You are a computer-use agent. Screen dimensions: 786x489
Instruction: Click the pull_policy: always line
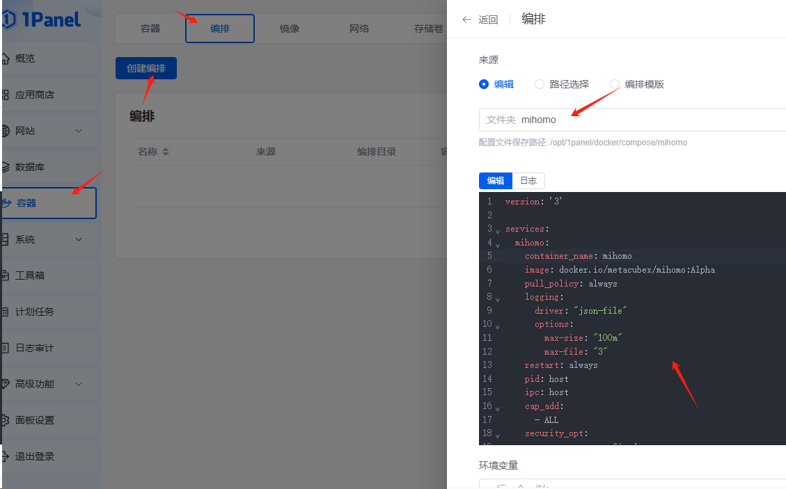tap(570, 284)
